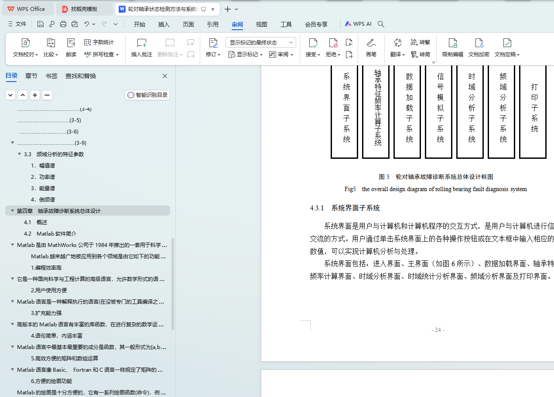Click 限制编辑 restrict editing icon
The width and height of the screenshot is (554, 397).
[453, 43]
